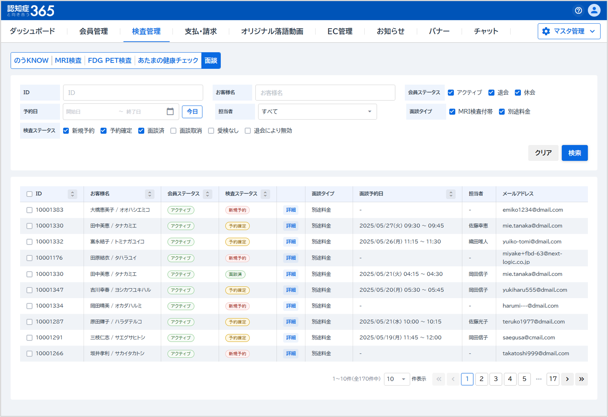Expand the マスタ管理 dropdown menu
This screenshot has height=417, width=608.
click(569, 31)
